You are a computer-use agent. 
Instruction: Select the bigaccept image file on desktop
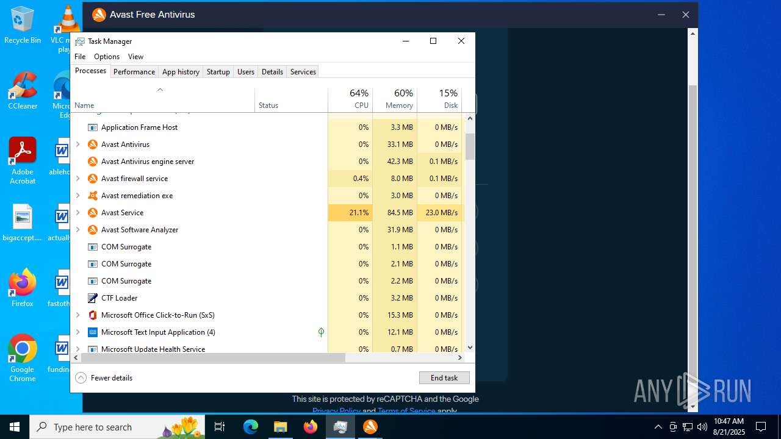[23, 223]
